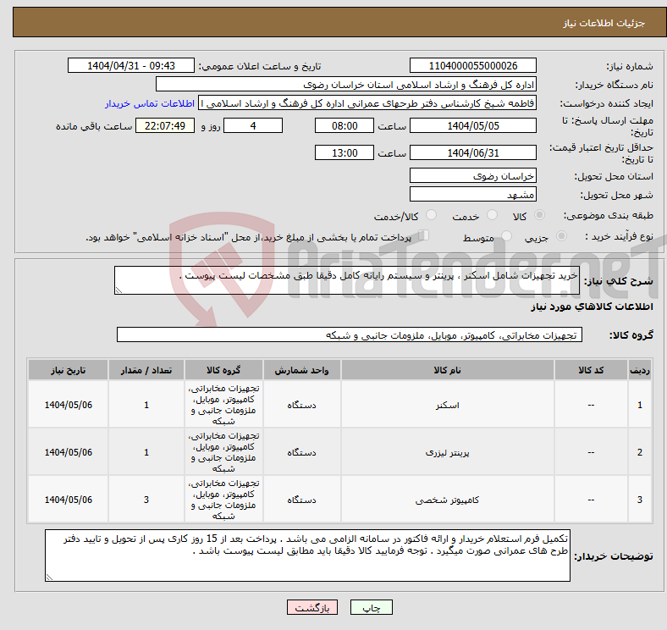Click the price validity date 1404/06/31
The image size is (667, 630).
(x=472, y=152)
